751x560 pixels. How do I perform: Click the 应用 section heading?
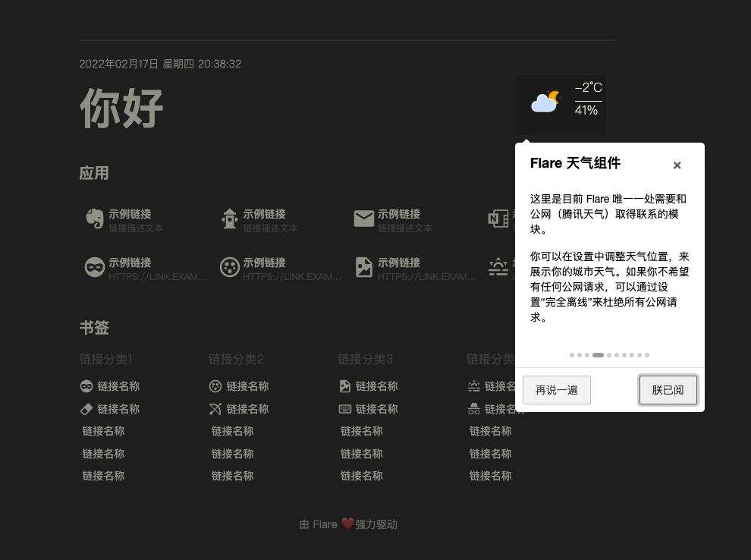[x=94, y=173]
